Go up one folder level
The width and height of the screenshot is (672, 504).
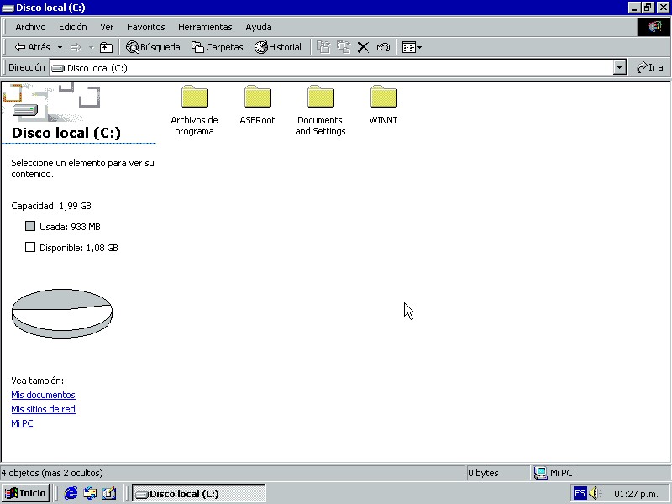pos(106,47)
